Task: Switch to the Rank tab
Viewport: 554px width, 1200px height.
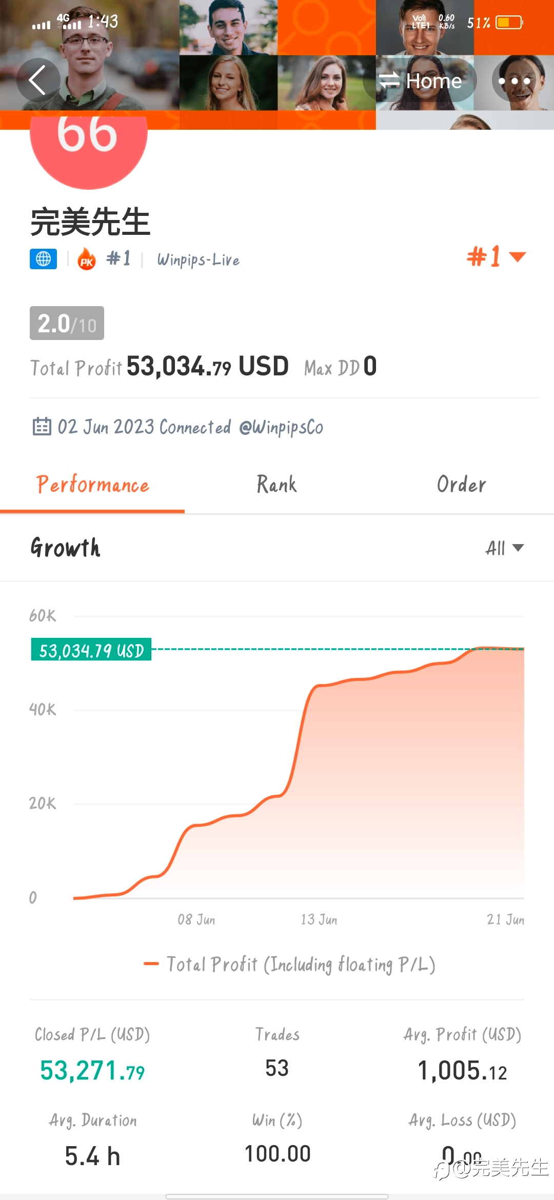Action: coord(277,485)
